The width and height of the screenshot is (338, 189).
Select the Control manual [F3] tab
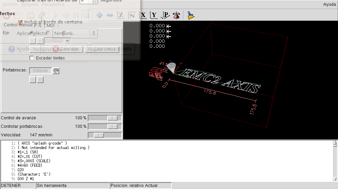click(x=22, y=25)
